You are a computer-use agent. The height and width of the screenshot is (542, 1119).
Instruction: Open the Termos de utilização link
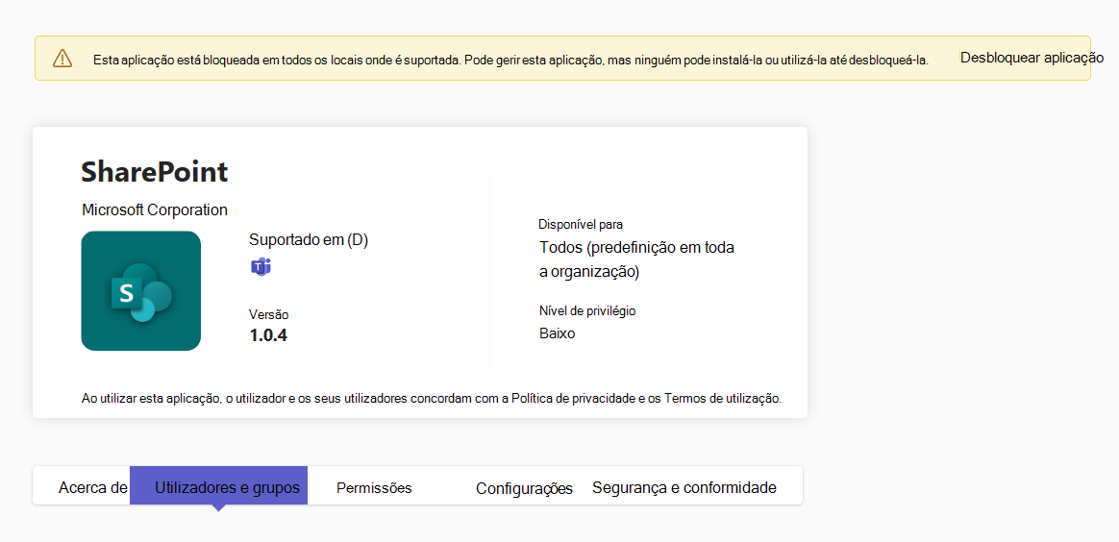click(722, 399)
